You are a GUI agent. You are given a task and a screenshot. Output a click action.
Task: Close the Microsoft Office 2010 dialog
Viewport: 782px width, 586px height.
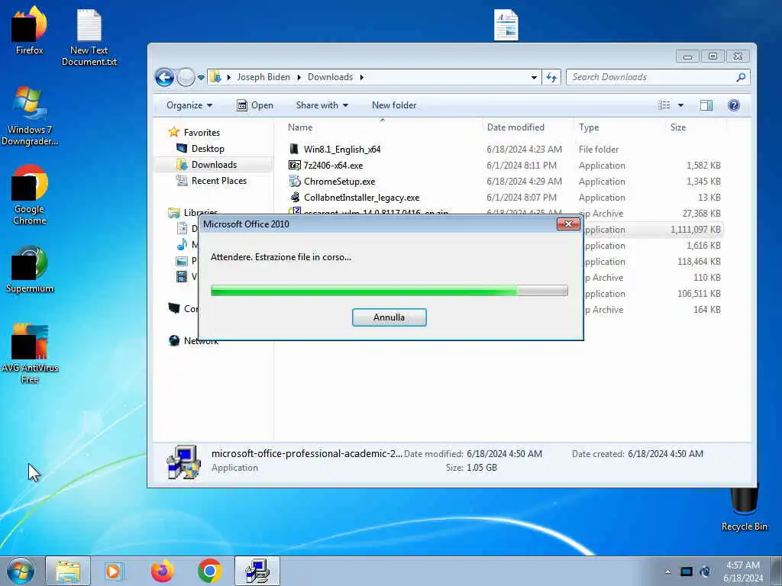568,224
